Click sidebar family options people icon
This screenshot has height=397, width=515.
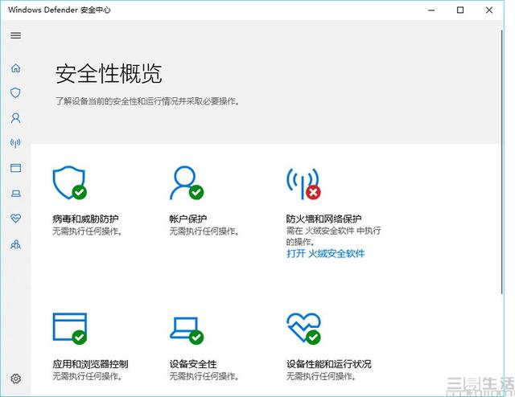pyautogui.click(x=16, y=244)
